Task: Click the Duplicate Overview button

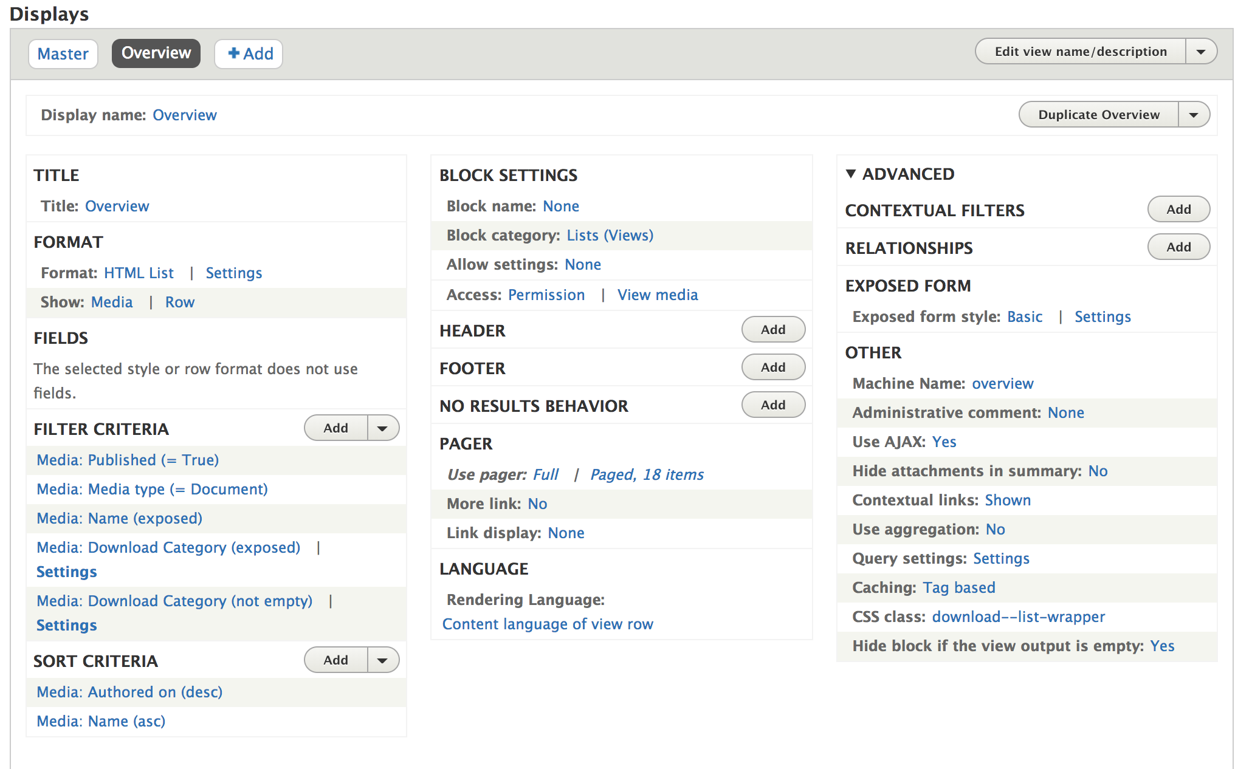Action: click(1098, 115)
